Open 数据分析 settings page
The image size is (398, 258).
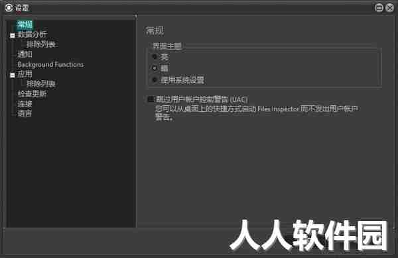coord(32,34)
